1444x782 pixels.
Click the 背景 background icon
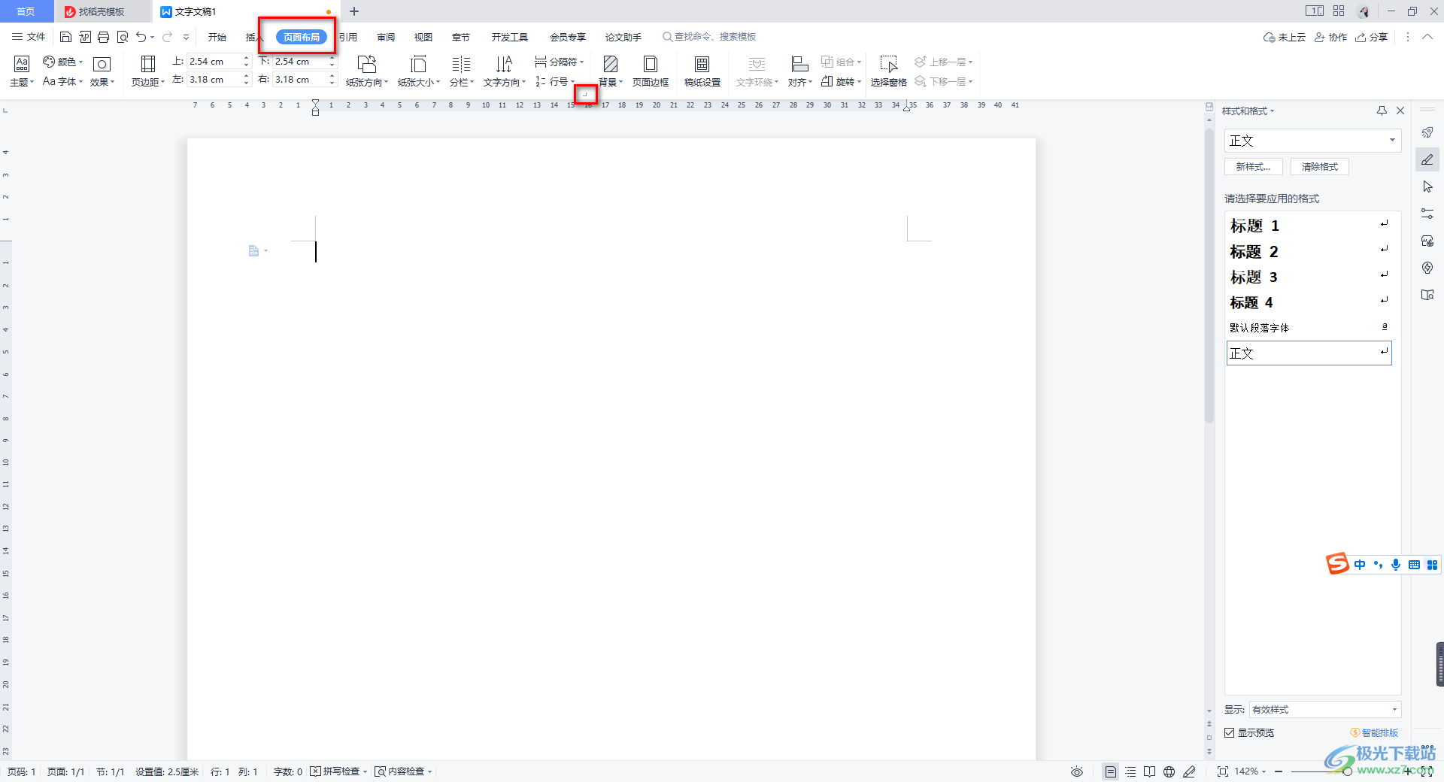pyautogui.click(x=611, y=64)
